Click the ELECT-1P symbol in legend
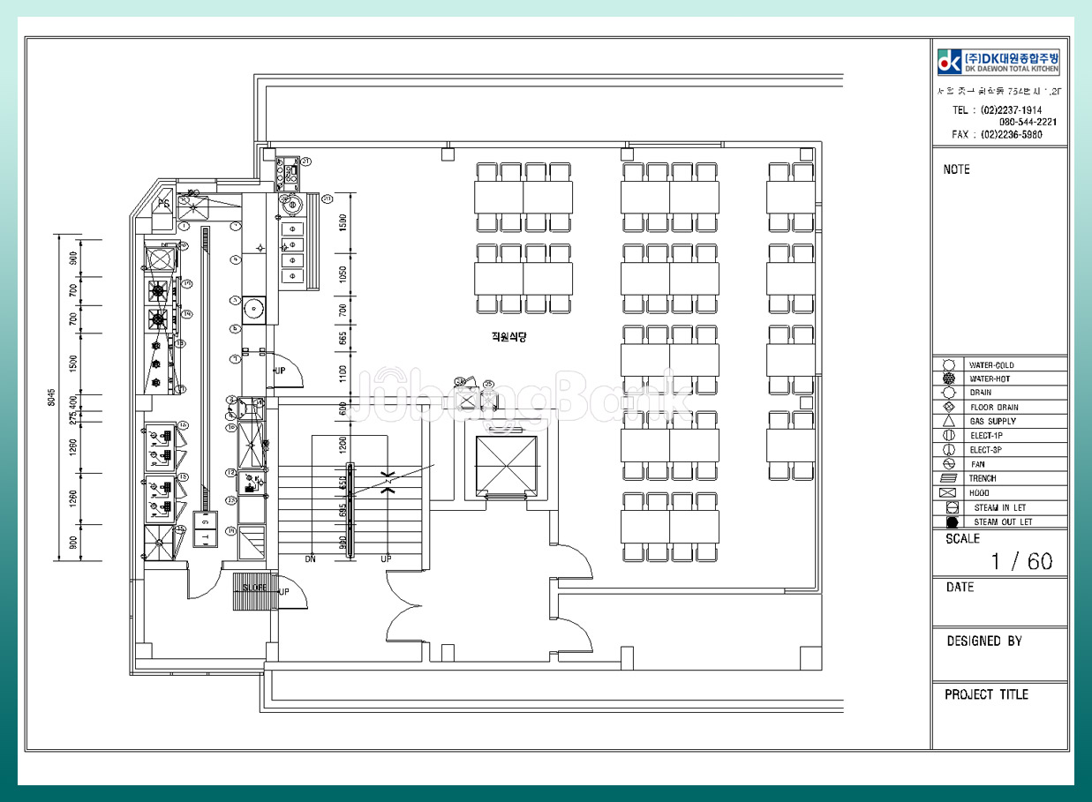 coord(949,436)
